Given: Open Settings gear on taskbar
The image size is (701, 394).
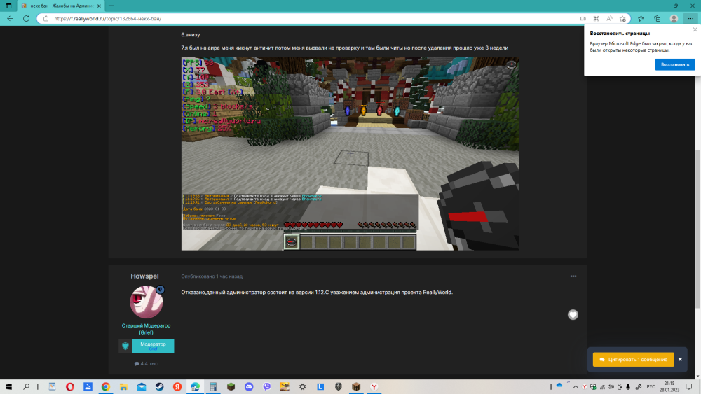Looking at the screenshot, I should point(303,387).
